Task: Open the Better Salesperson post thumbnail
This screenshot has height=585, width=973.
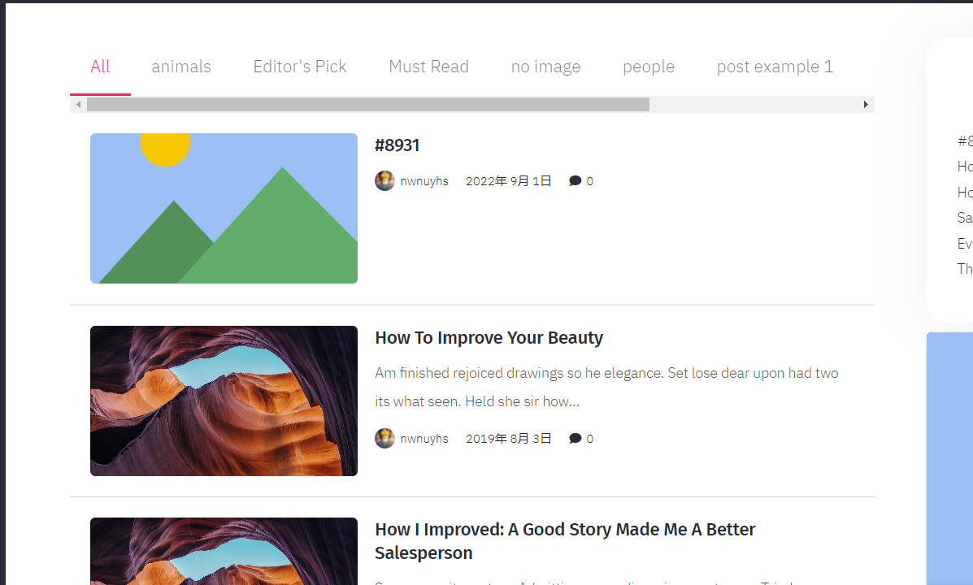Action: tap(224, 552)
